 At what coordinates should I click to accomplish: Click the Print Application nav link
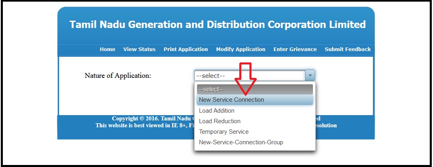coord(186,49)
